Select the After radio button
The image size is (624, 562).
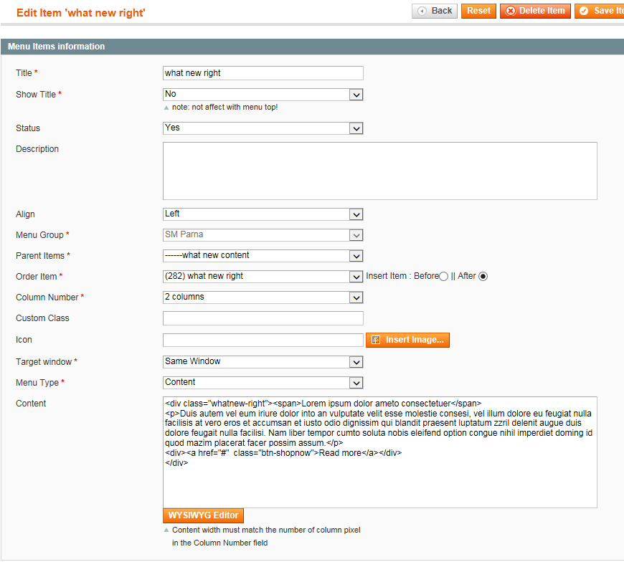483,277
